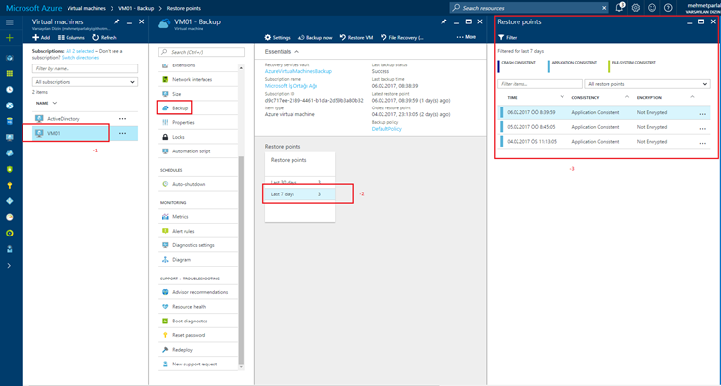Focus the Filter by name field

(x=85, y=69)
